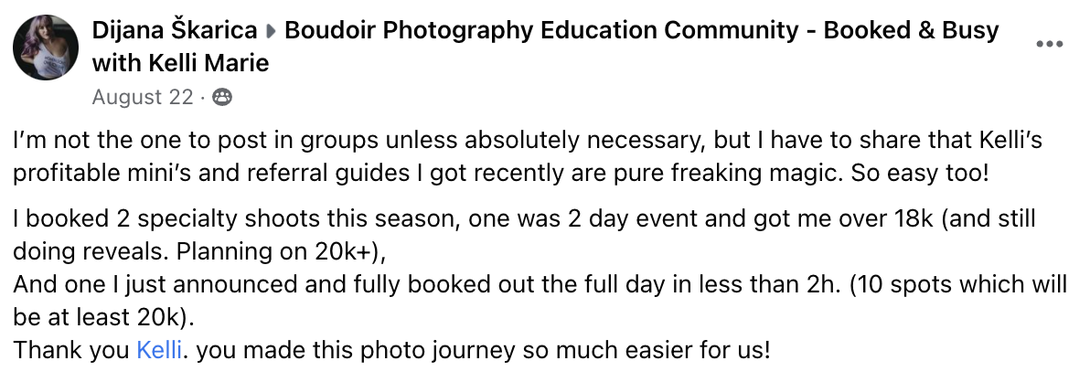Open the August 22 post timestamp
The image size is (1090, 382).
pos(143,97)
